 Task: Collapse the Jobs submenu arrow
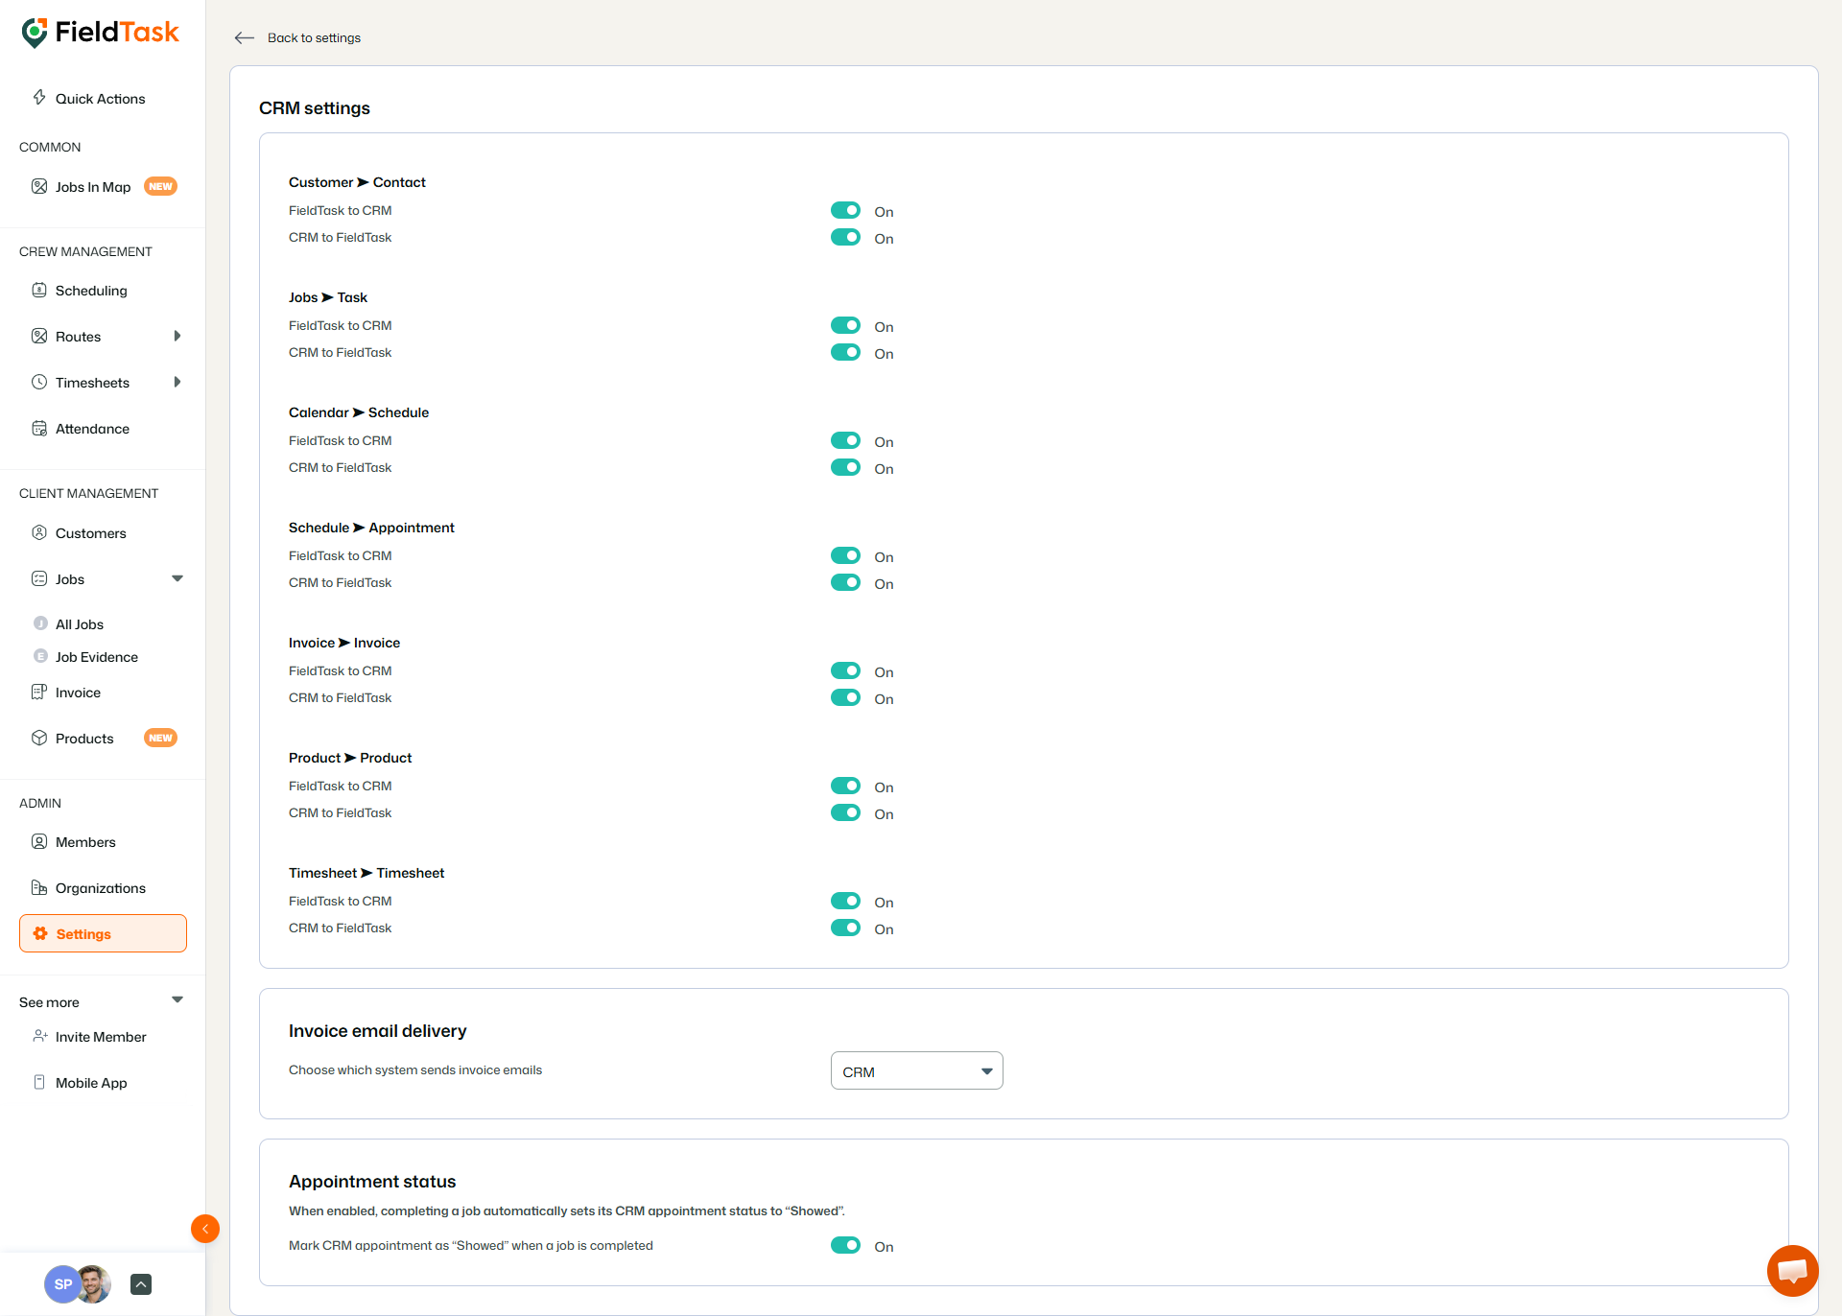(177, 578)
